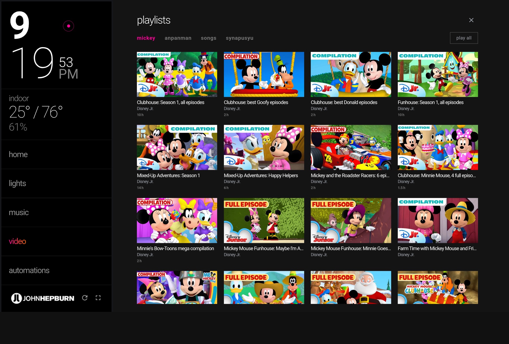Play Funhouse: Season 1, all episodes thumbnail
The image size is (509, 344).
point(438,74)
